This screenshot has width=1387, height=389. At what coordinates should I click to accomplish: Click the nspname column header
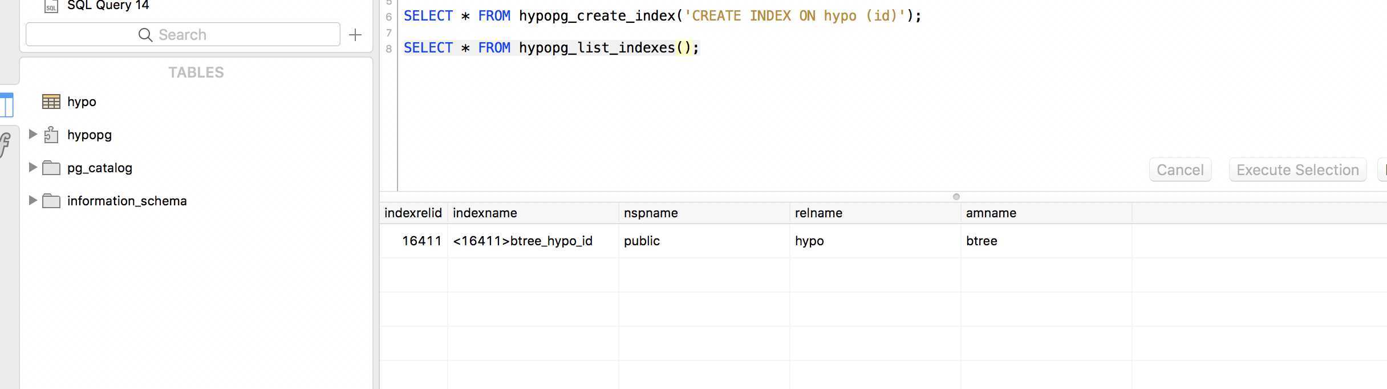point(704,213)
